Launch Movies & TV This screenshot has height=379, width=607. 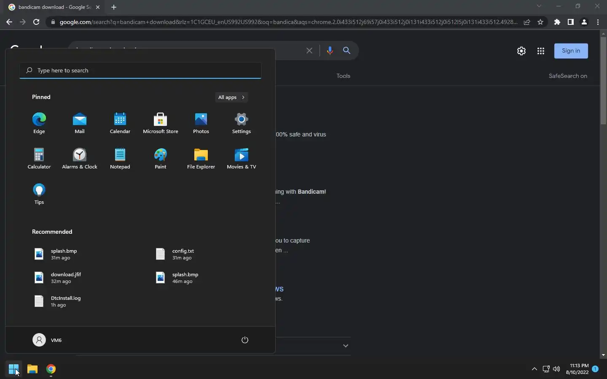point(242,159)
